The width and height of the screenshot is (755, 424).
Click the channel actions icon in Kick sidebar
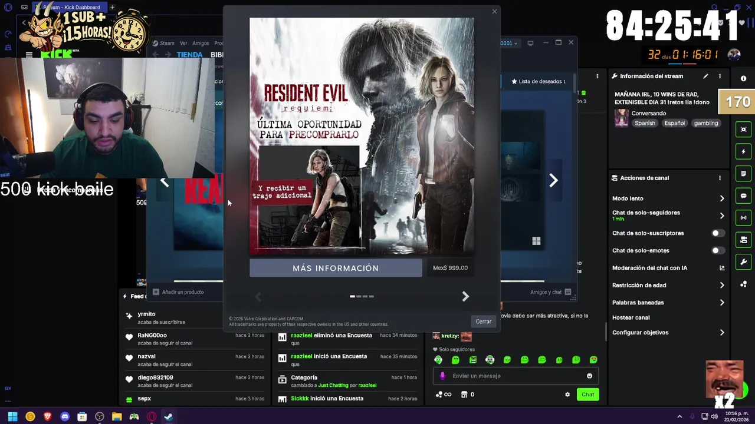coord(743,240)
